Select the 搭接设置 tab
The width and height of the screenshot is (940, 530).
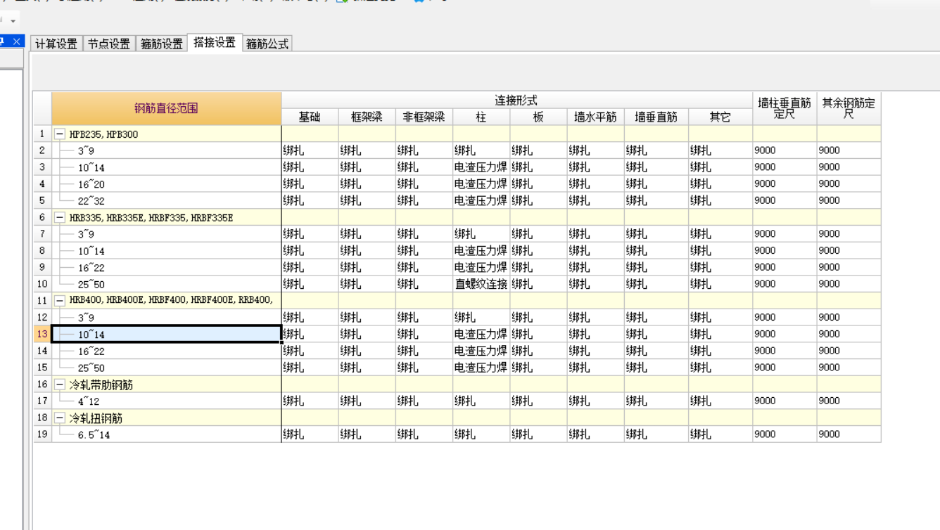[x=215, y=42]
